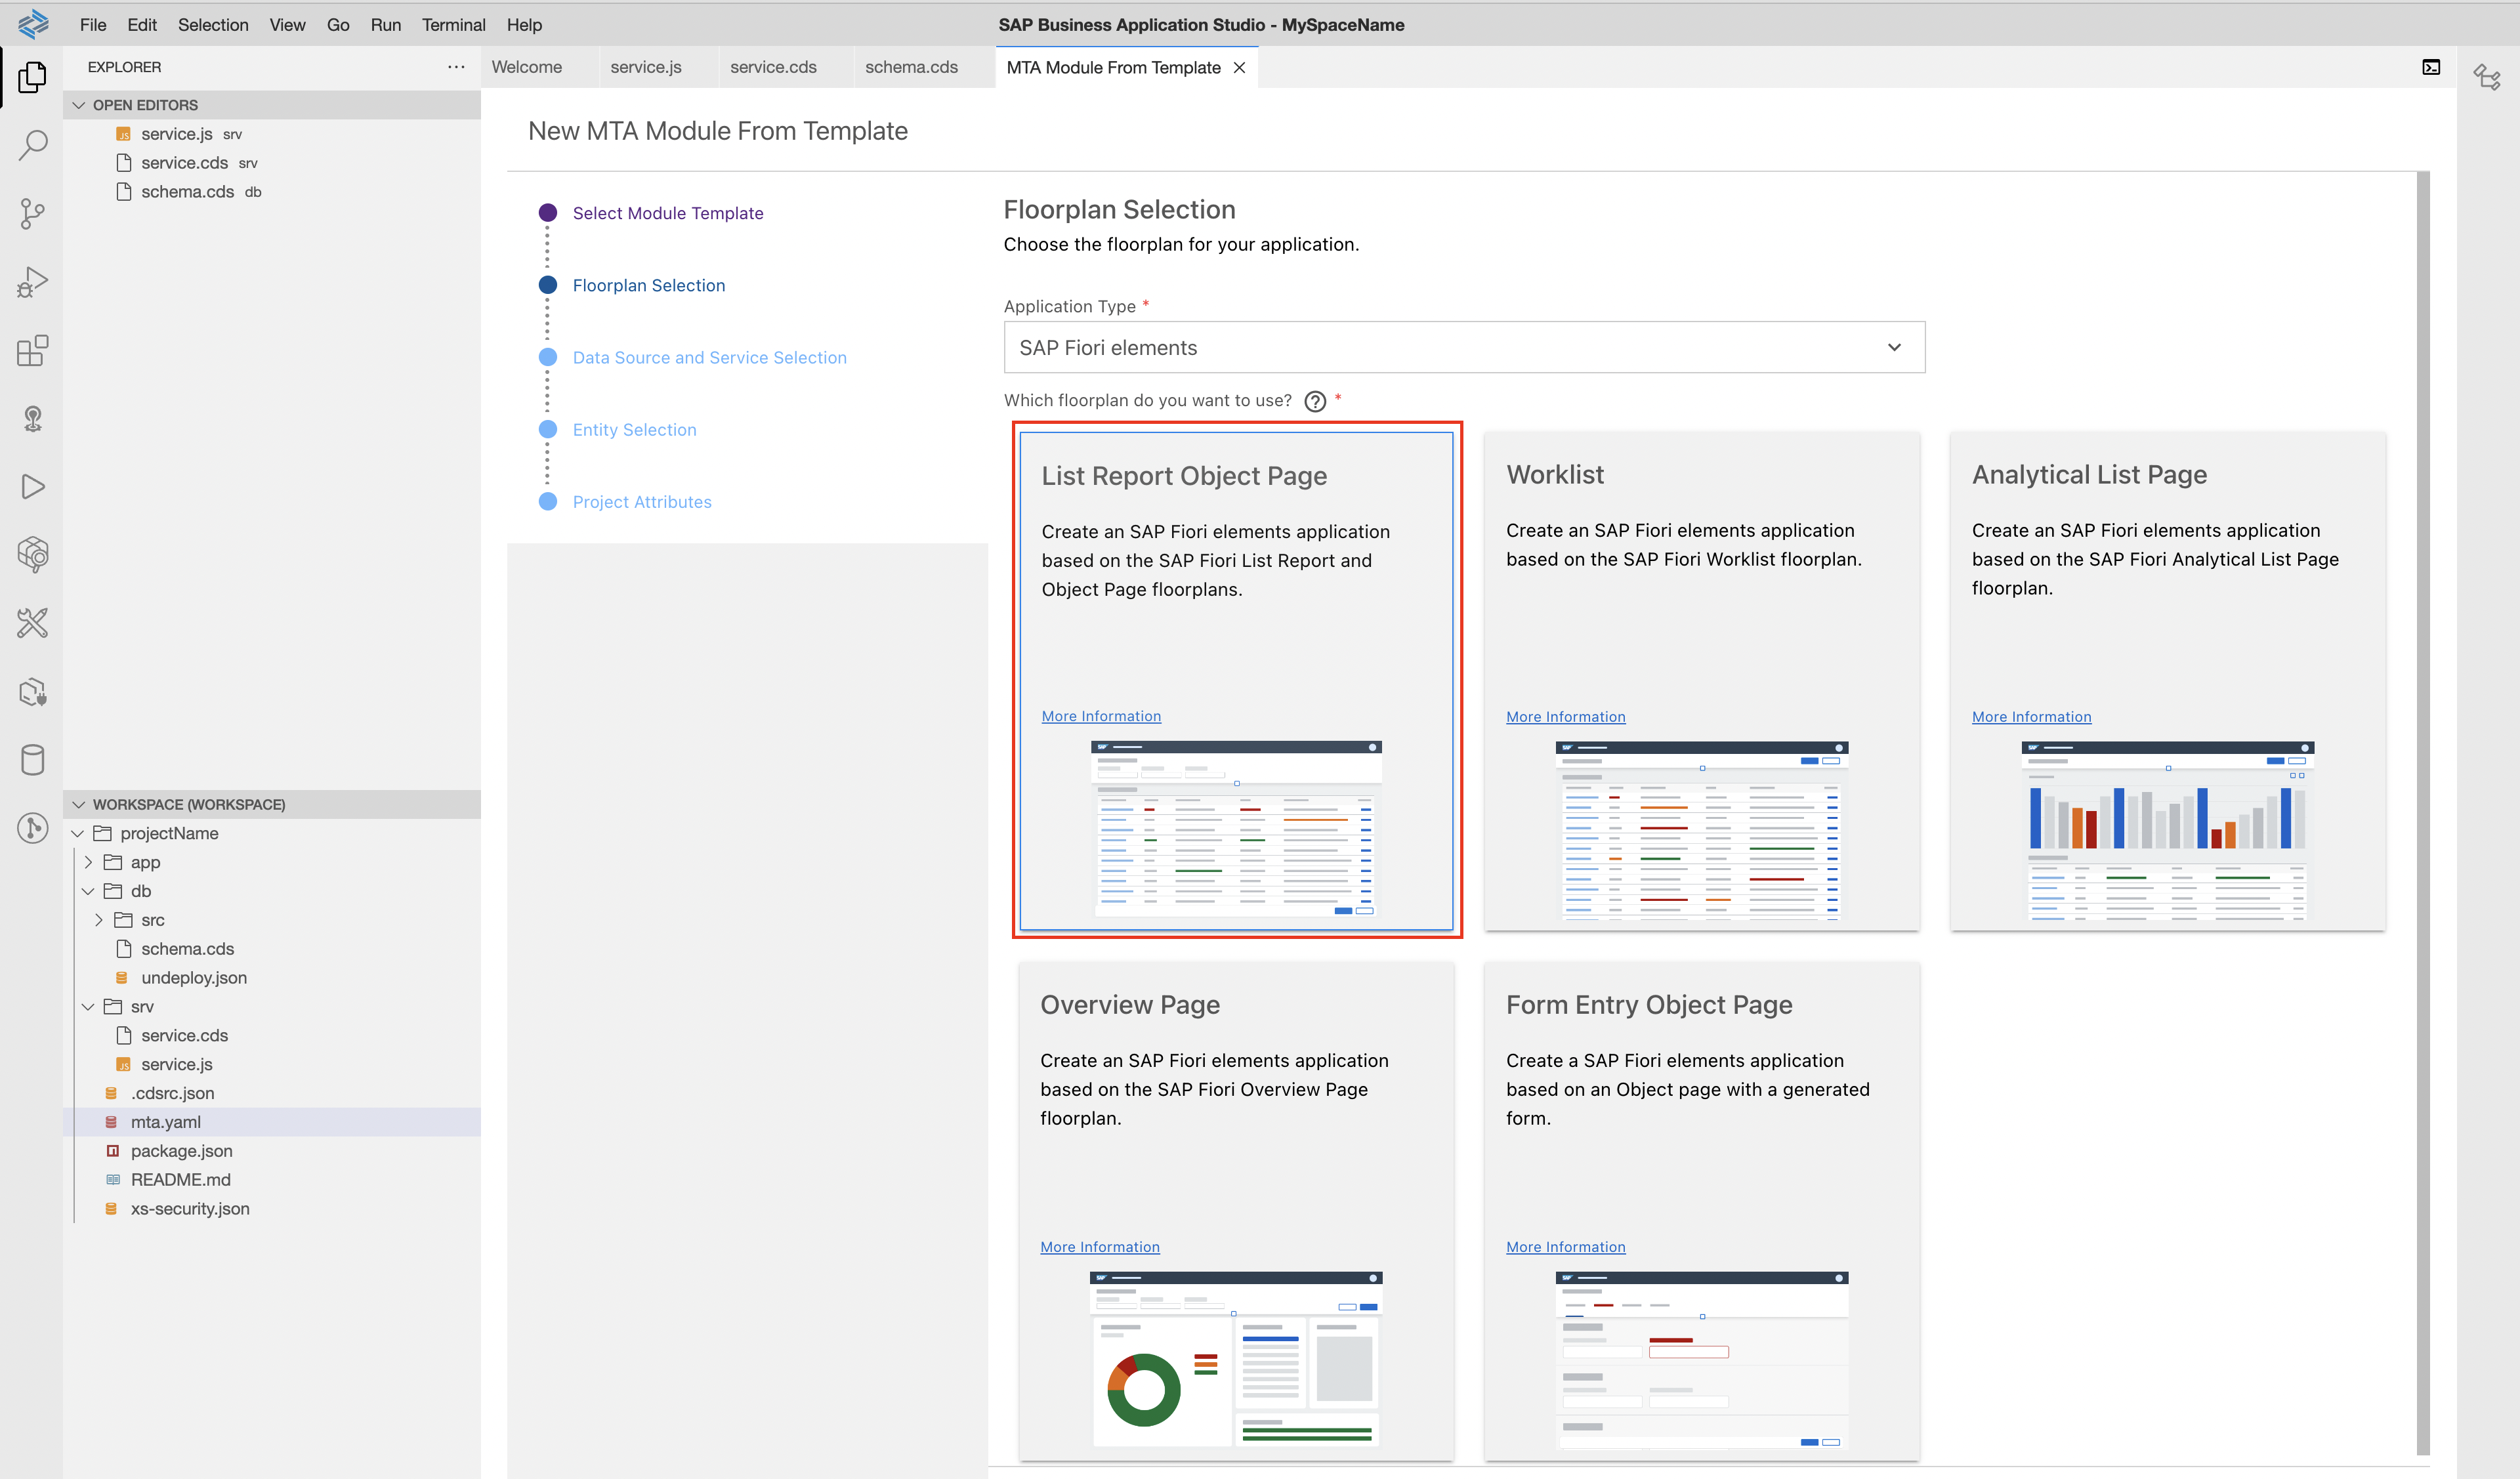Open the View menu
Screen dimensions: 2520x1479
pyautogui.click(x=287, y=24)
